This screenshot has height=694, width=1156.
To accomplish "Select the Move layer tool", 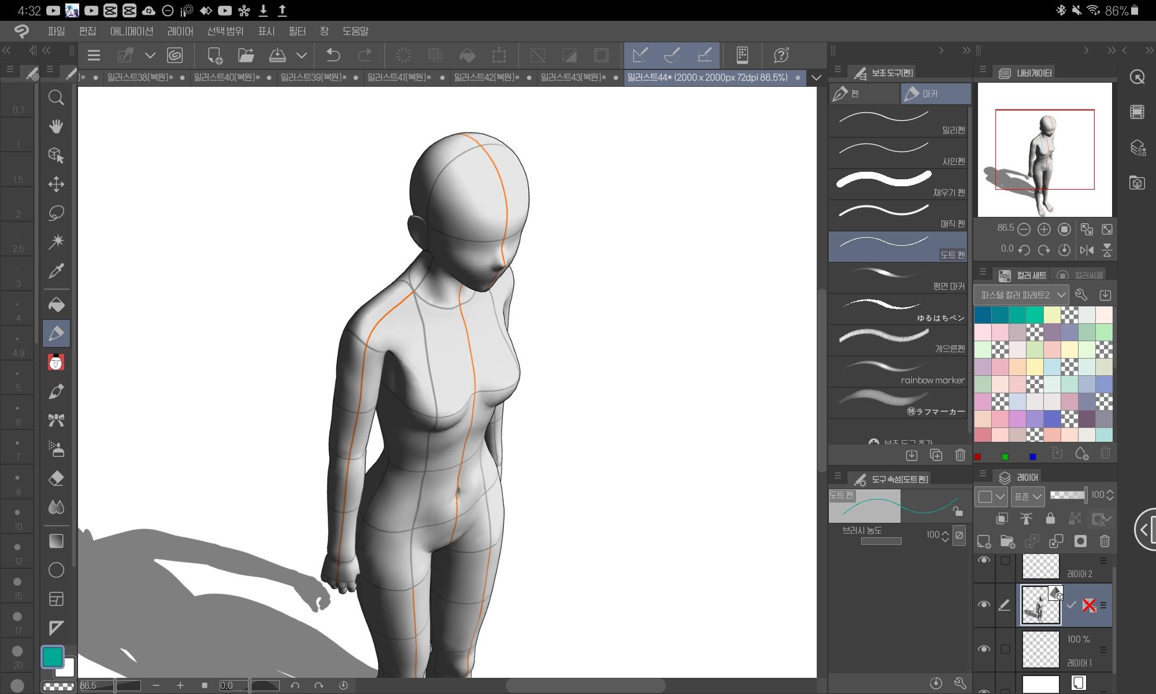I will tap(56, 184).
